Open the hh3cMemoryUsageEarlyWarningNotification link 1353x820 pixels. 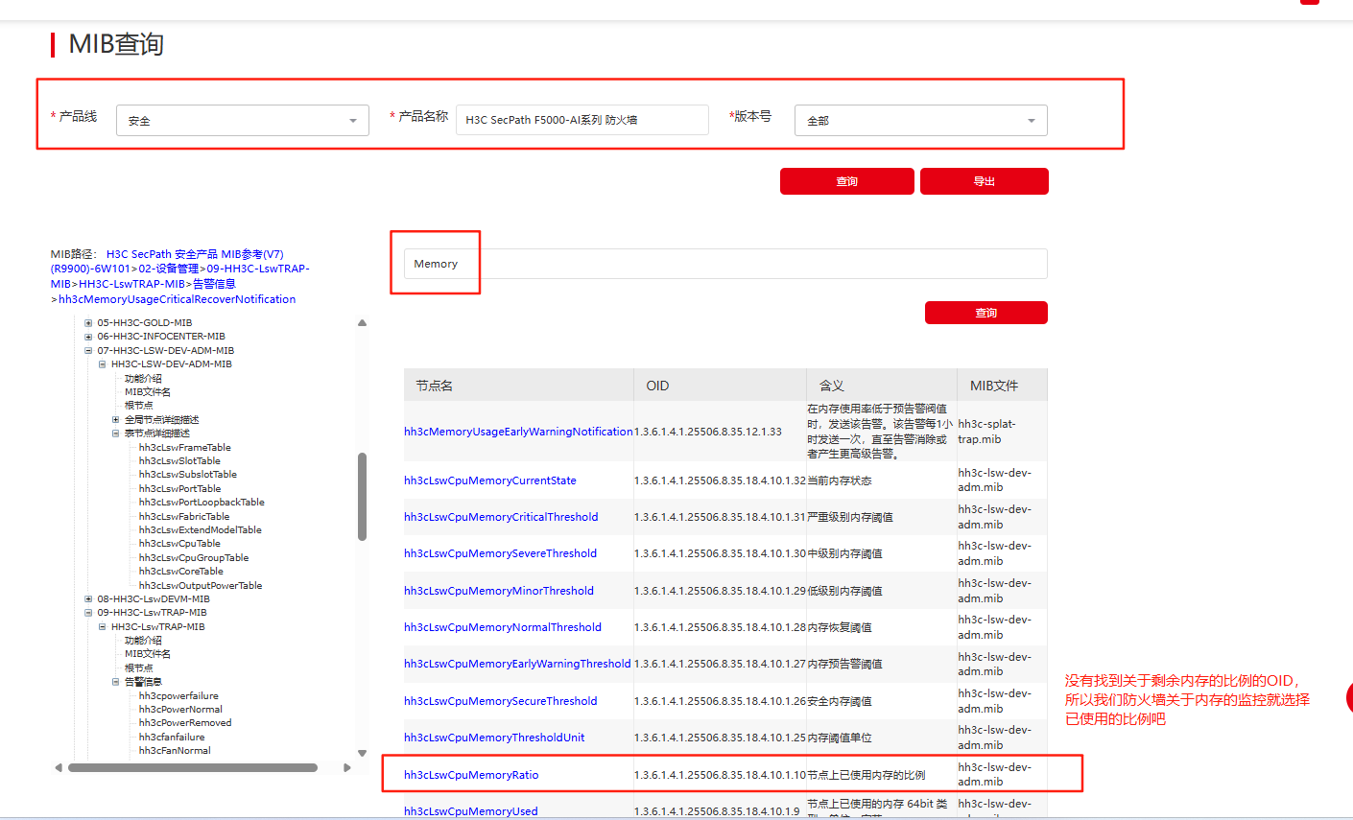click(x=518, y=432)
